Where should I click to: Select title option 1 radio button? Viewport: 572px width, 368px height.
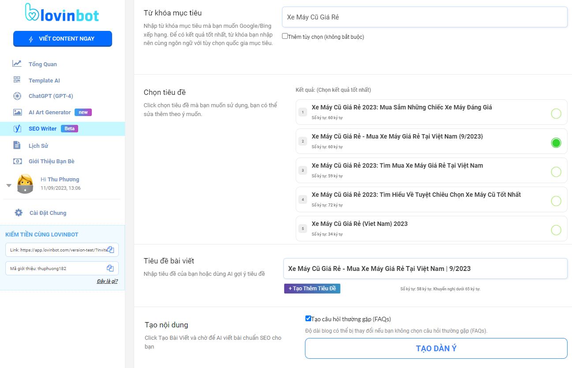(x=556, y=113)
